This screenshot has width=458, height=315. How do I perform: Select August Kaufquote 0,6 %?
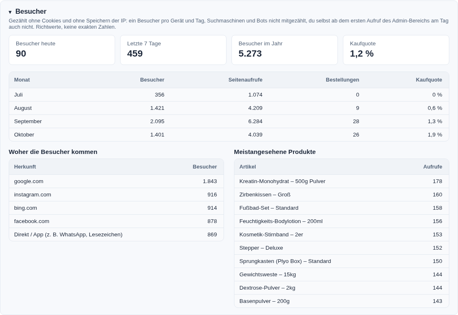click(x=435, y=108)
